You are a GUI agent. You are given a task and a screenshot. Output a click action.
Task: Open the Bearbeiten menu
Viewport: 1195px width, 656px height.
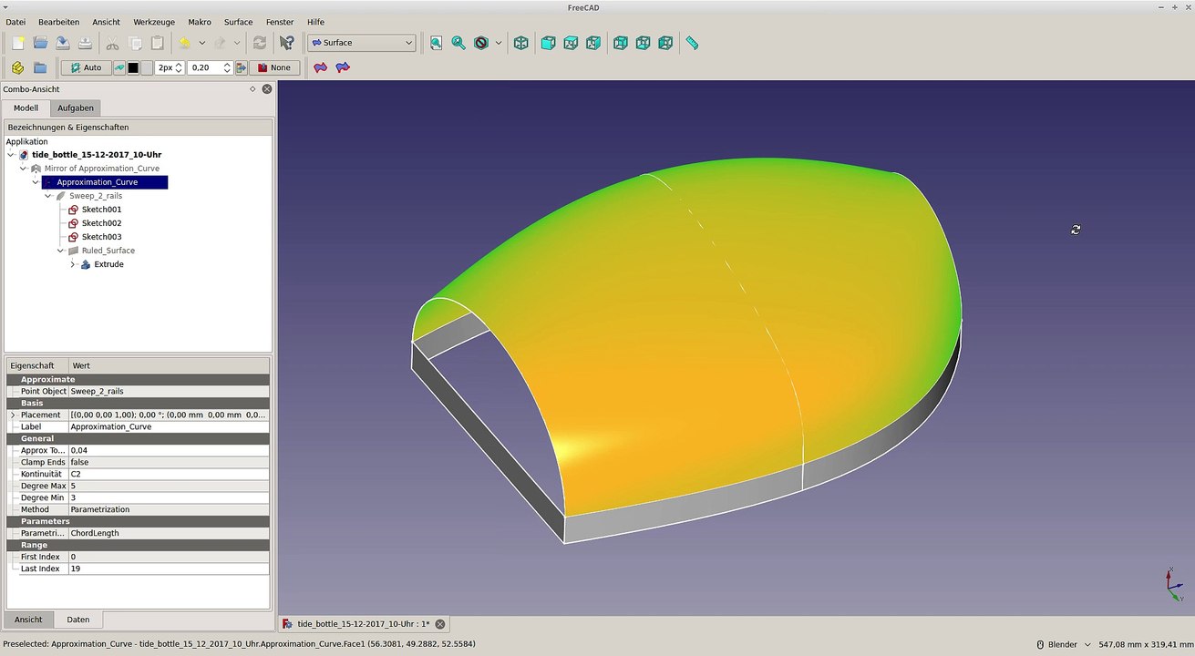(58, 22)
